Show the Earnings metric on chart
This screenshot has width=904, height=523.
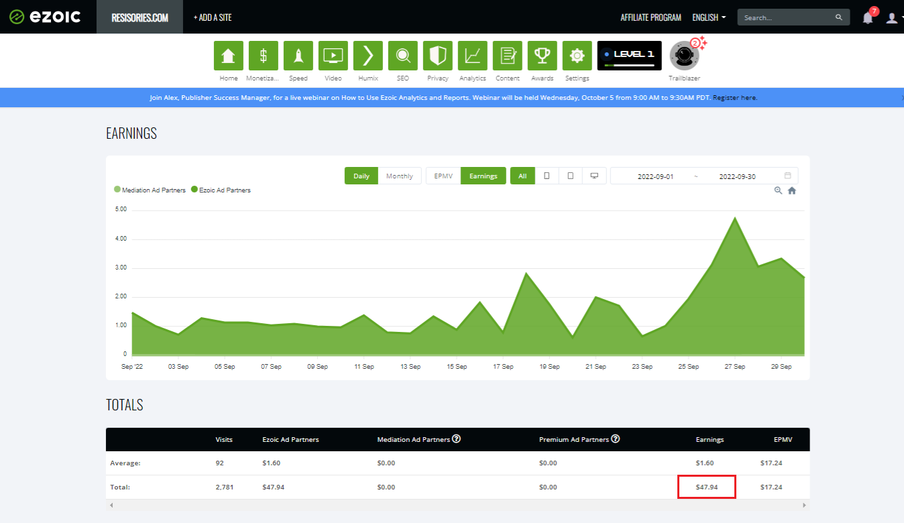(484, 176)
